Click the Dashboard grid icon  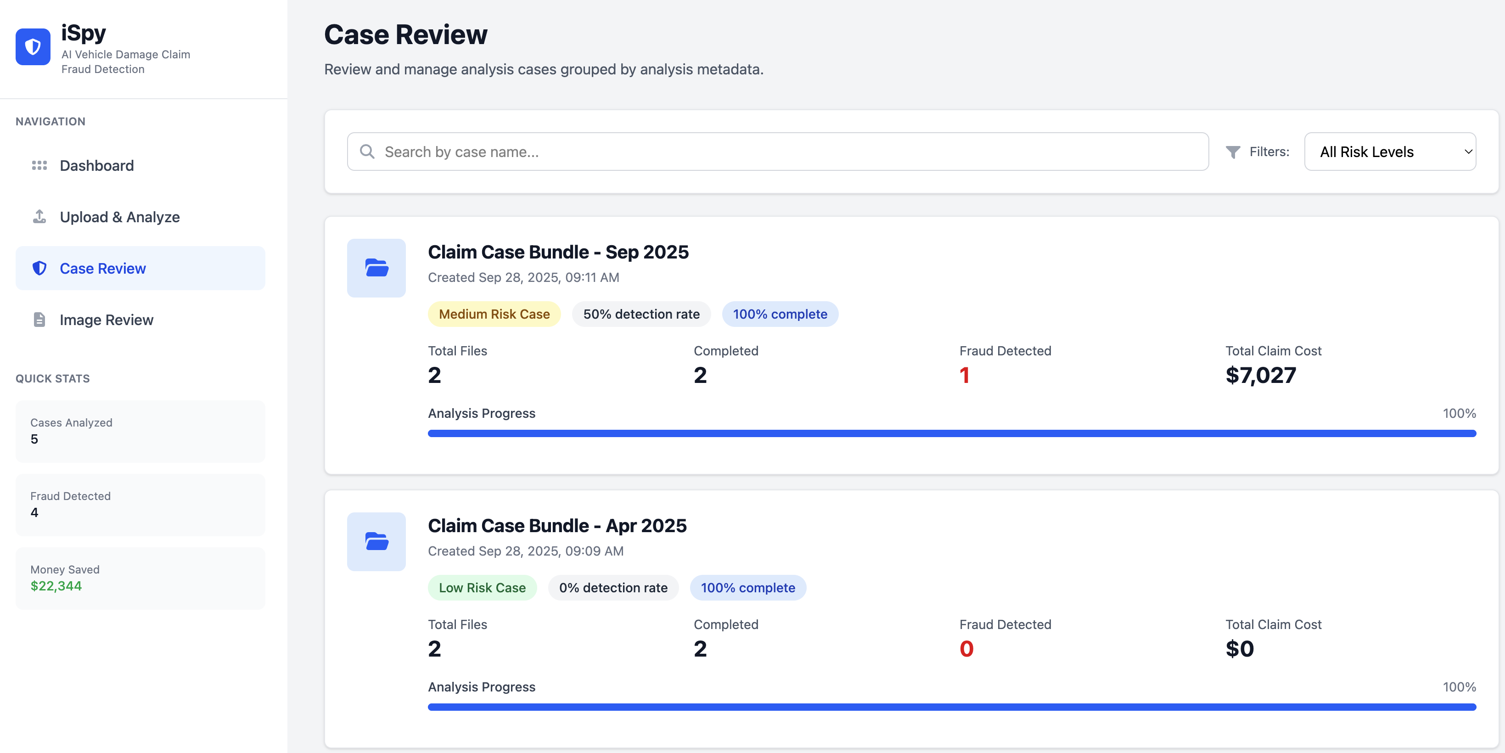tap(39, 165)
